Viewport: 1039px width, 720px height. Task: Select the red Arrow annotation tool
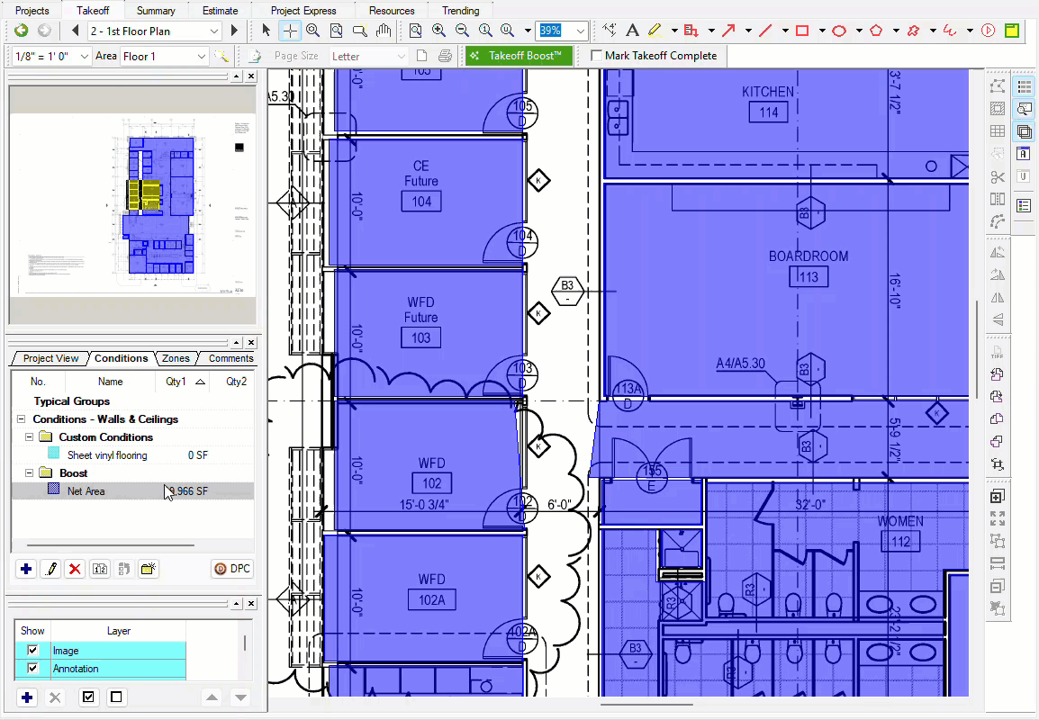click(x=728, y=31)
